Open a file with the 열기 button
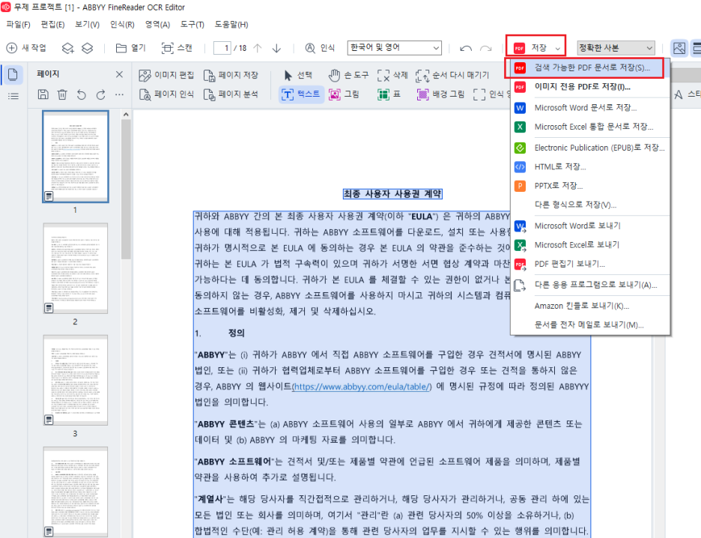Image resolution: width=701 pixels, height=538 pixels. click(130, 48)
